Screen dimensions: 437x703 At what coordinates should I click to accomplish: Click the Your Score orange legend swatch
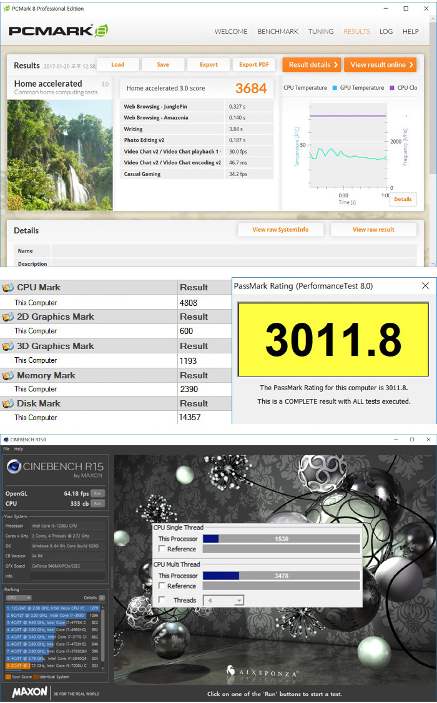click(8, 677)
